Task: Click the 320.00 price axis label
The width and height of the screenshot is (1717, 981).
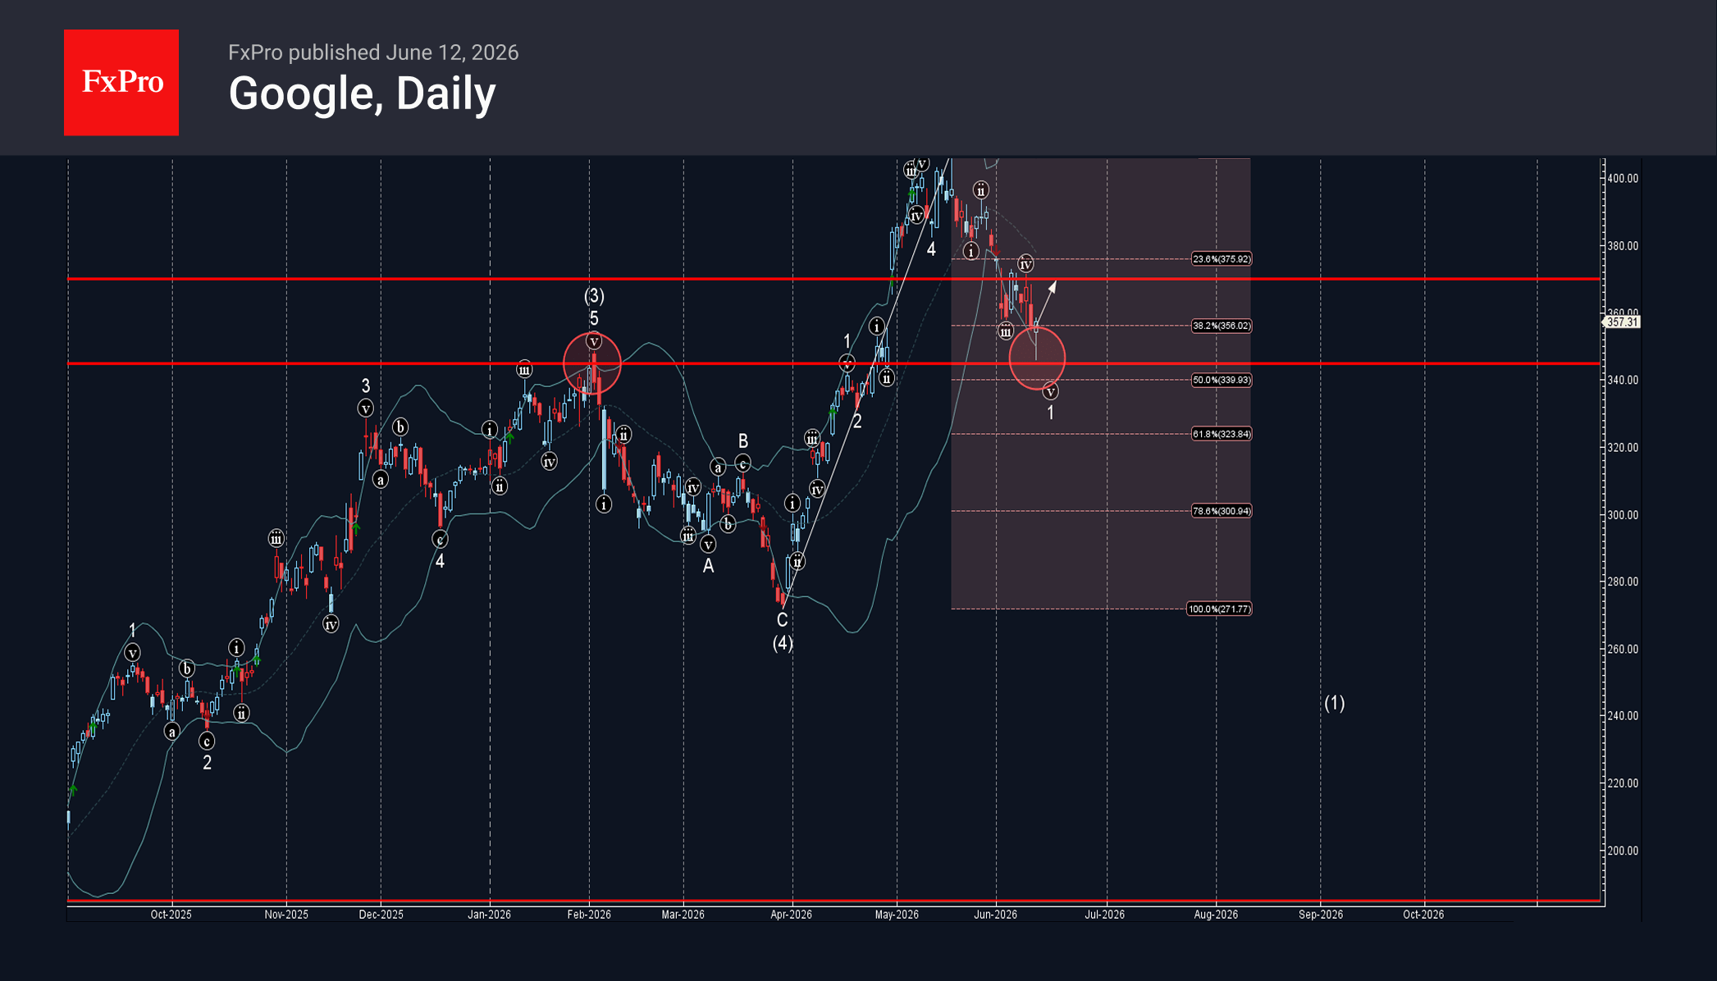Action: (x=1623, y=447)
